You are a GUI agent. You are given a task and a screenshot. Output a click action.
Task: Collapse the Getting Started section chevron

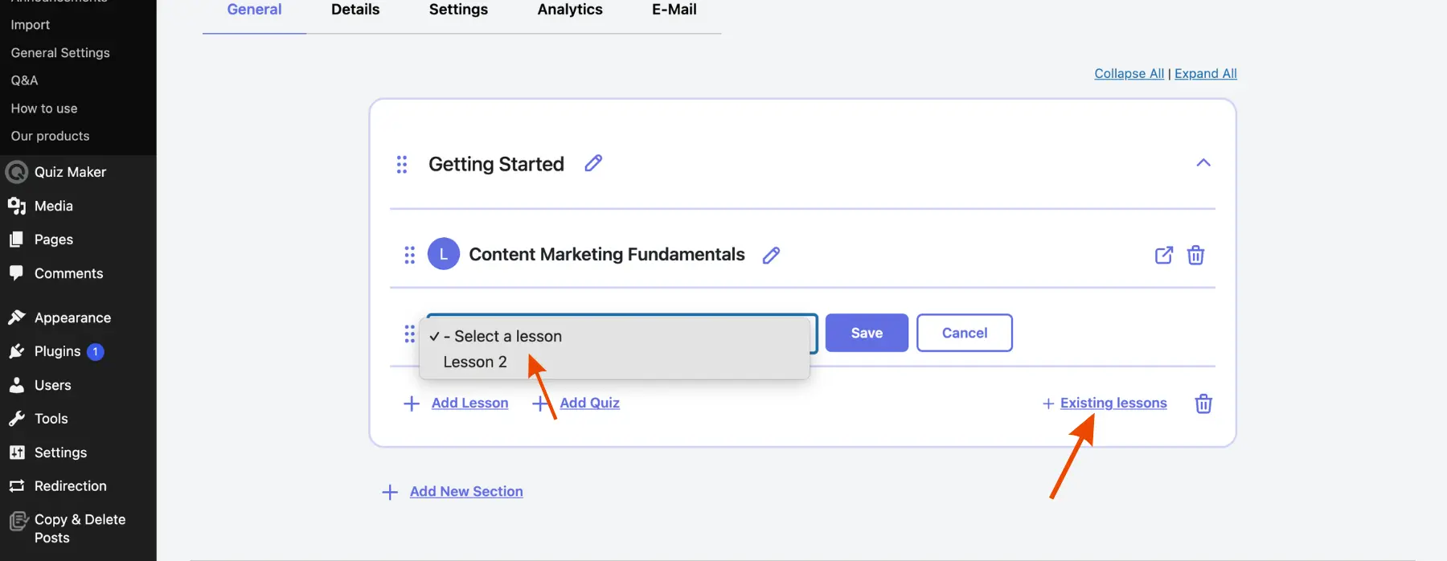click(1203, 163)
